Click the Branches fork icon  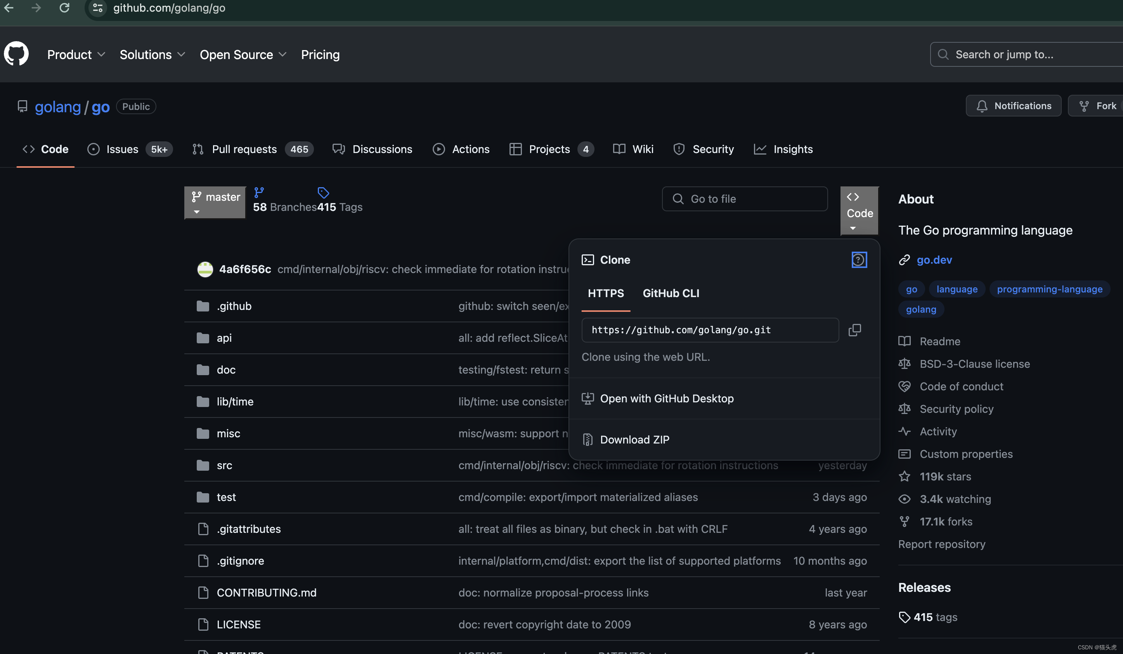pyautogui.click(x=259, y=192)
